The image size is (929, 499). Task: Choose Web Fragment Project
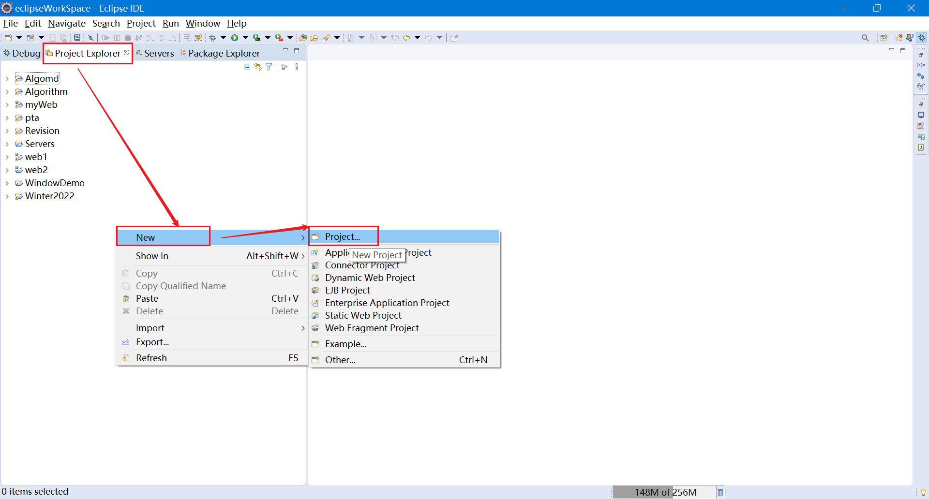click(x=405, y=328)
